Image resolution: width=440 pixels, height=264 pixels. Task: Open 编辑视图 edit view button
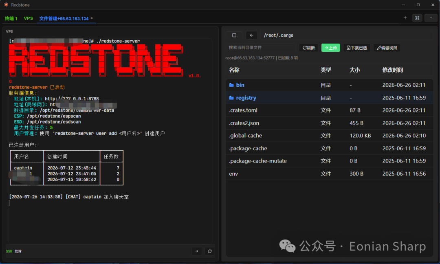[x=387, y=48]
